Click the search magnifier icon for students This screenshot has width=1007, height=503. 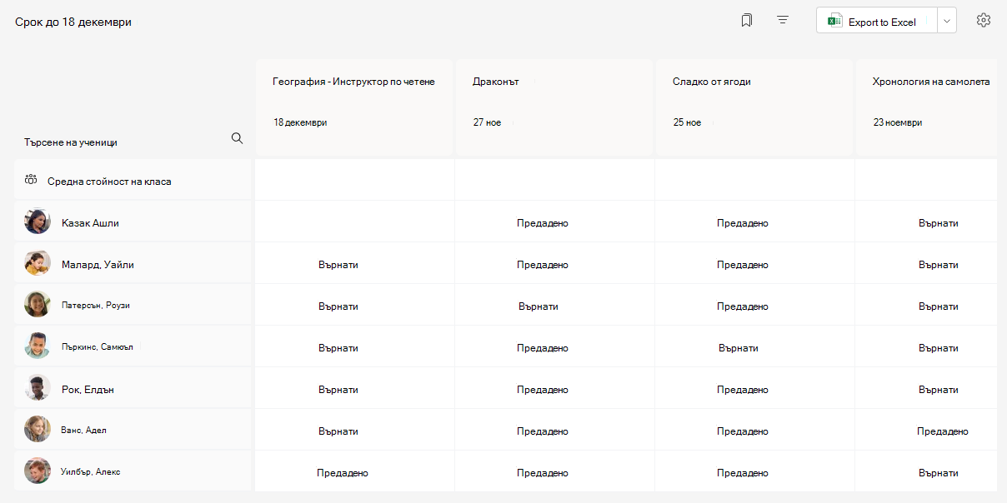(237, 138)
